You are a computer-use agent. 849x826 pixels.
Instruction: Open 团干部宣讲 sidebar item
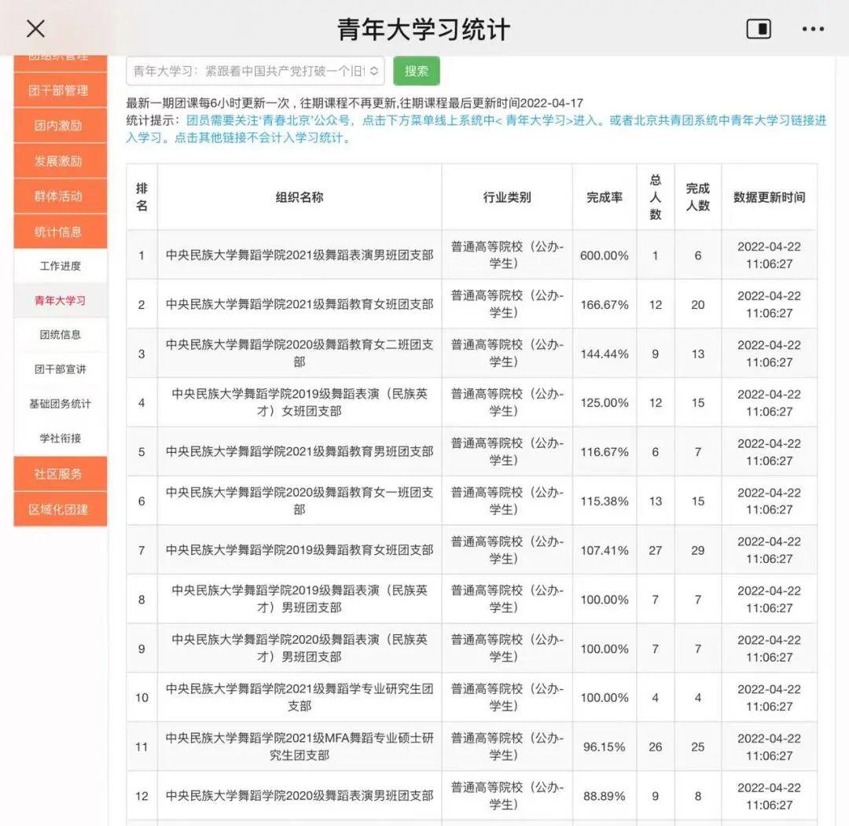tap(60, 369)
